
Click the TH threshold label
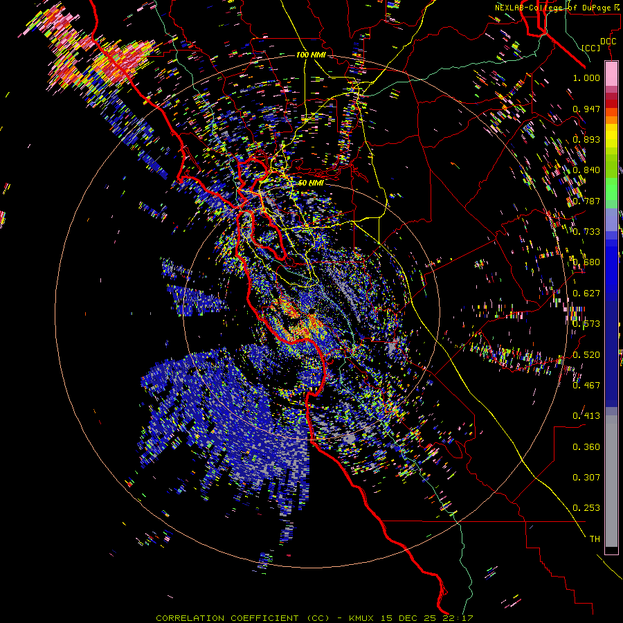595,539
